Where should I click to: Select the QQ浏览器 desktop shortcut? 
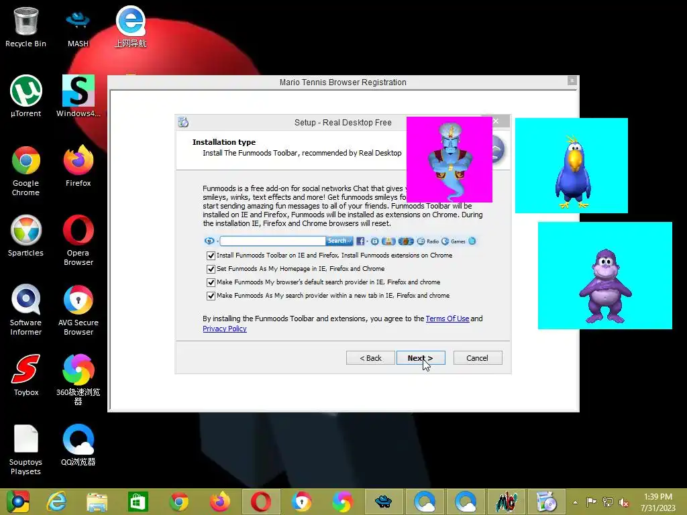pyautogui.click(x=78, y=445)
